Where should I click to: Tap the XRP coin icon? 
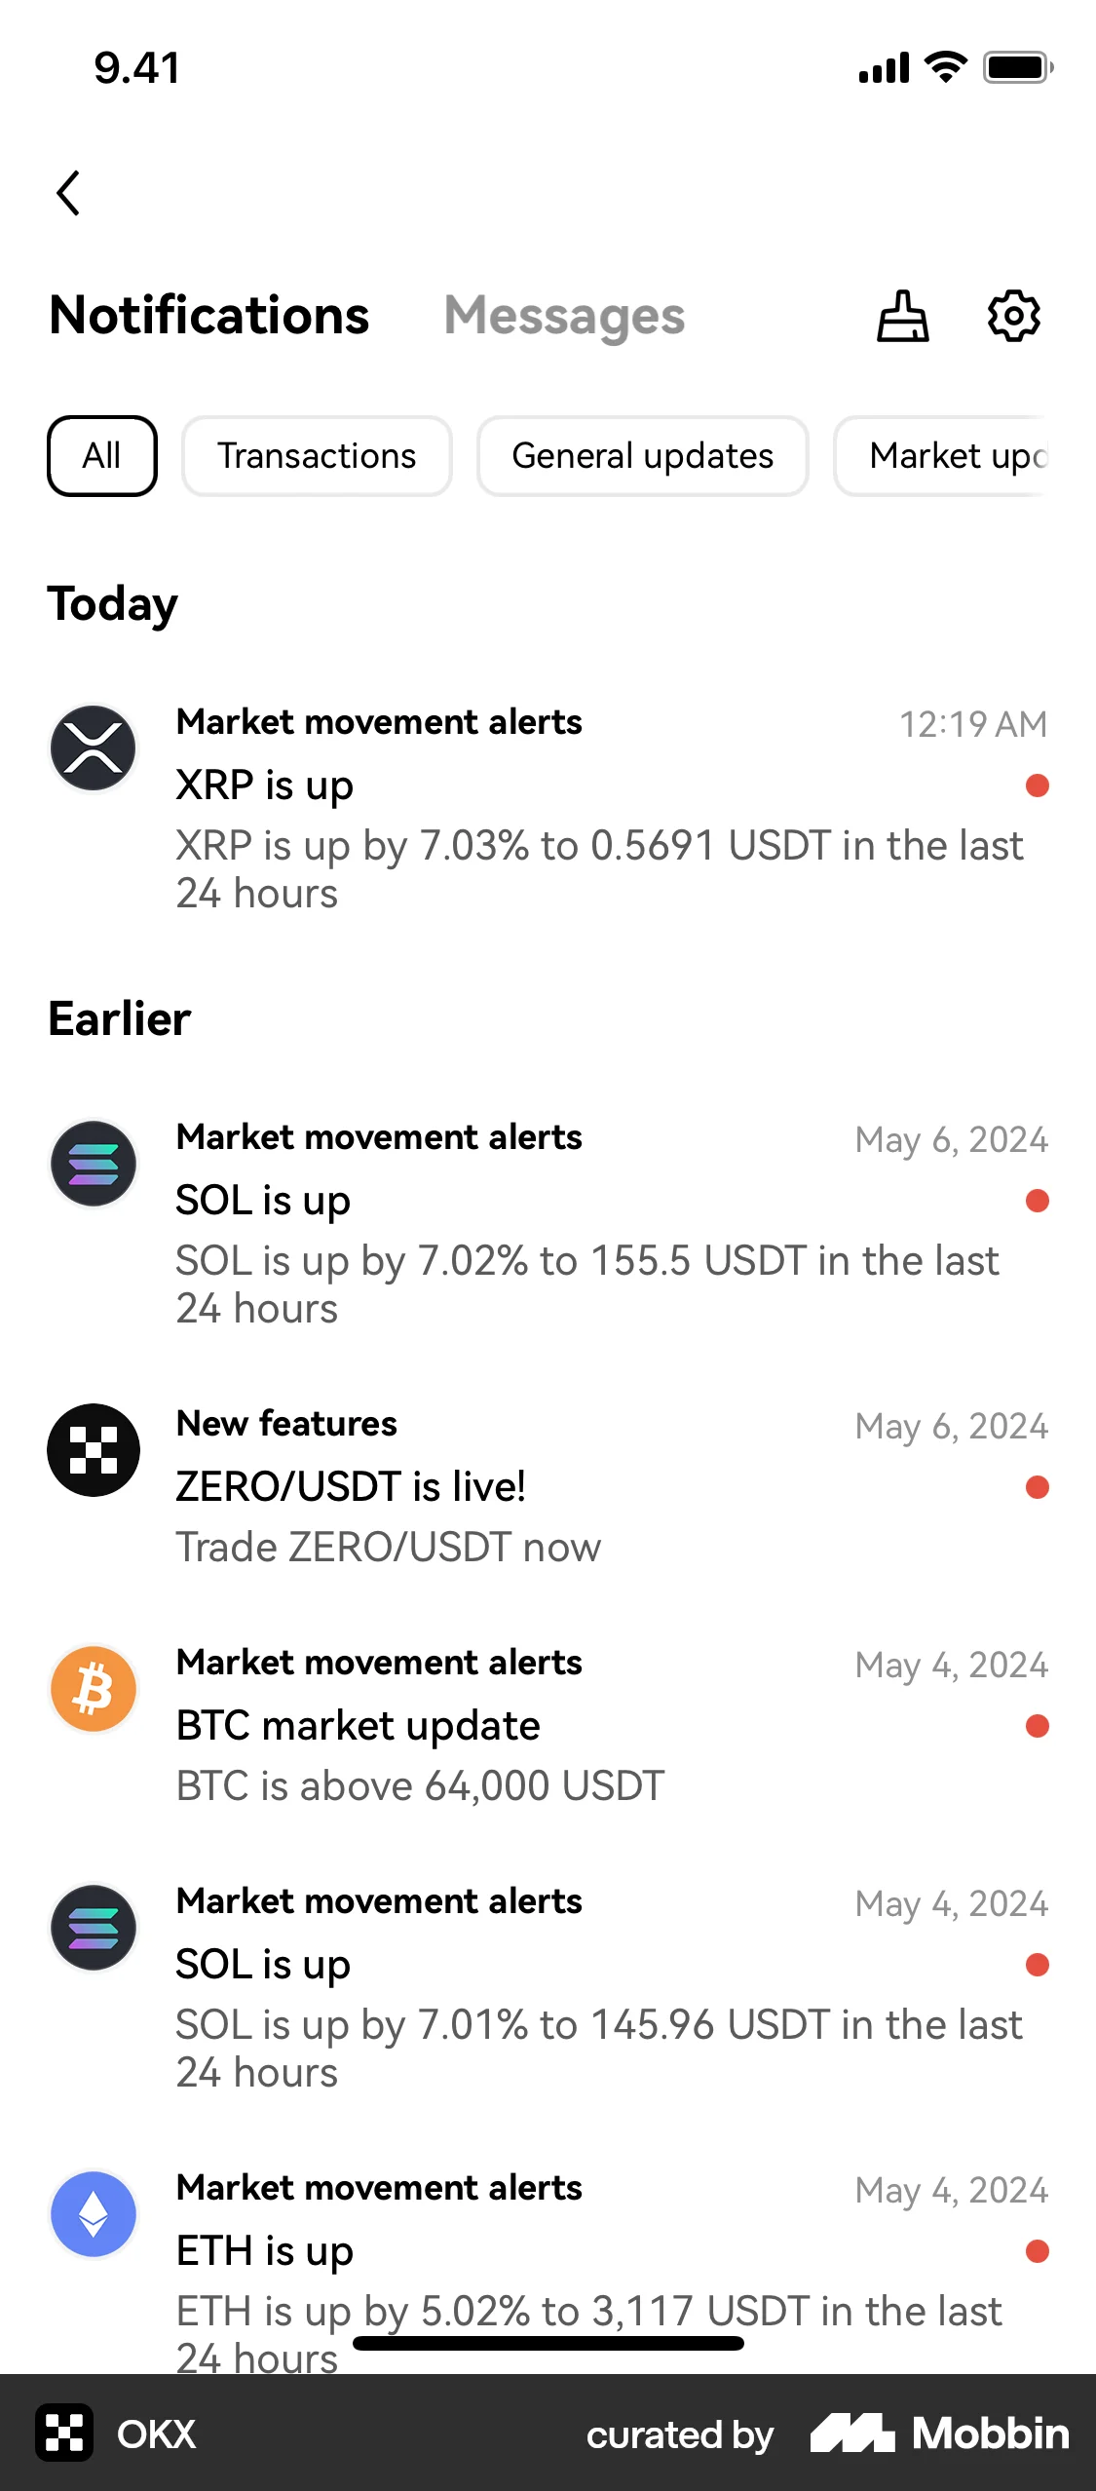[94, 748]
